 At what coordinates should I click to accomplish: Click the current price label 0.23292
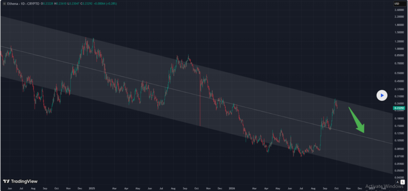[x=400, y=107]
